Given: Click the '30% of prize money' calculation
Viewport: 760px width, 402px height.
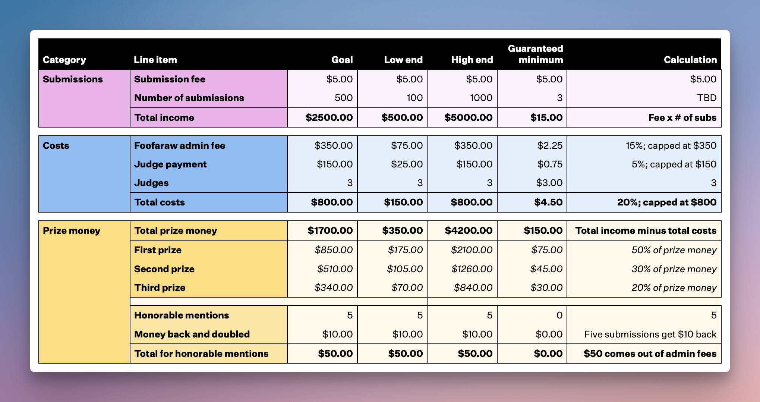Looking at the screenshot, I should (674, 269).
